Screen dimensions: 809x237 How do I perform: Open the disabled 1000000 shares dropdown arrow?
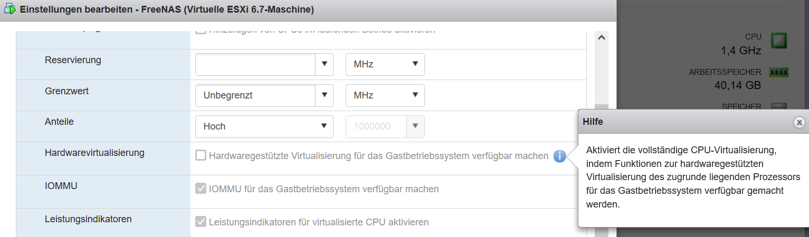click(415, 126)
